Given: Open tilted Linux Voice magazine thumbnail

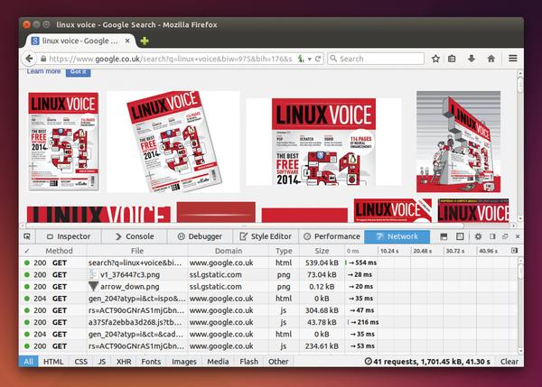Looking at the screenshot, I should point(173,142).
